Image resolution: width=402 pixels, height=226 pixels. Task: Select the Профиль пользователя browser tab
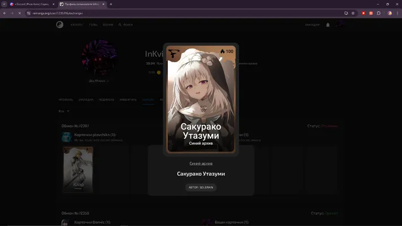[82, 4]
